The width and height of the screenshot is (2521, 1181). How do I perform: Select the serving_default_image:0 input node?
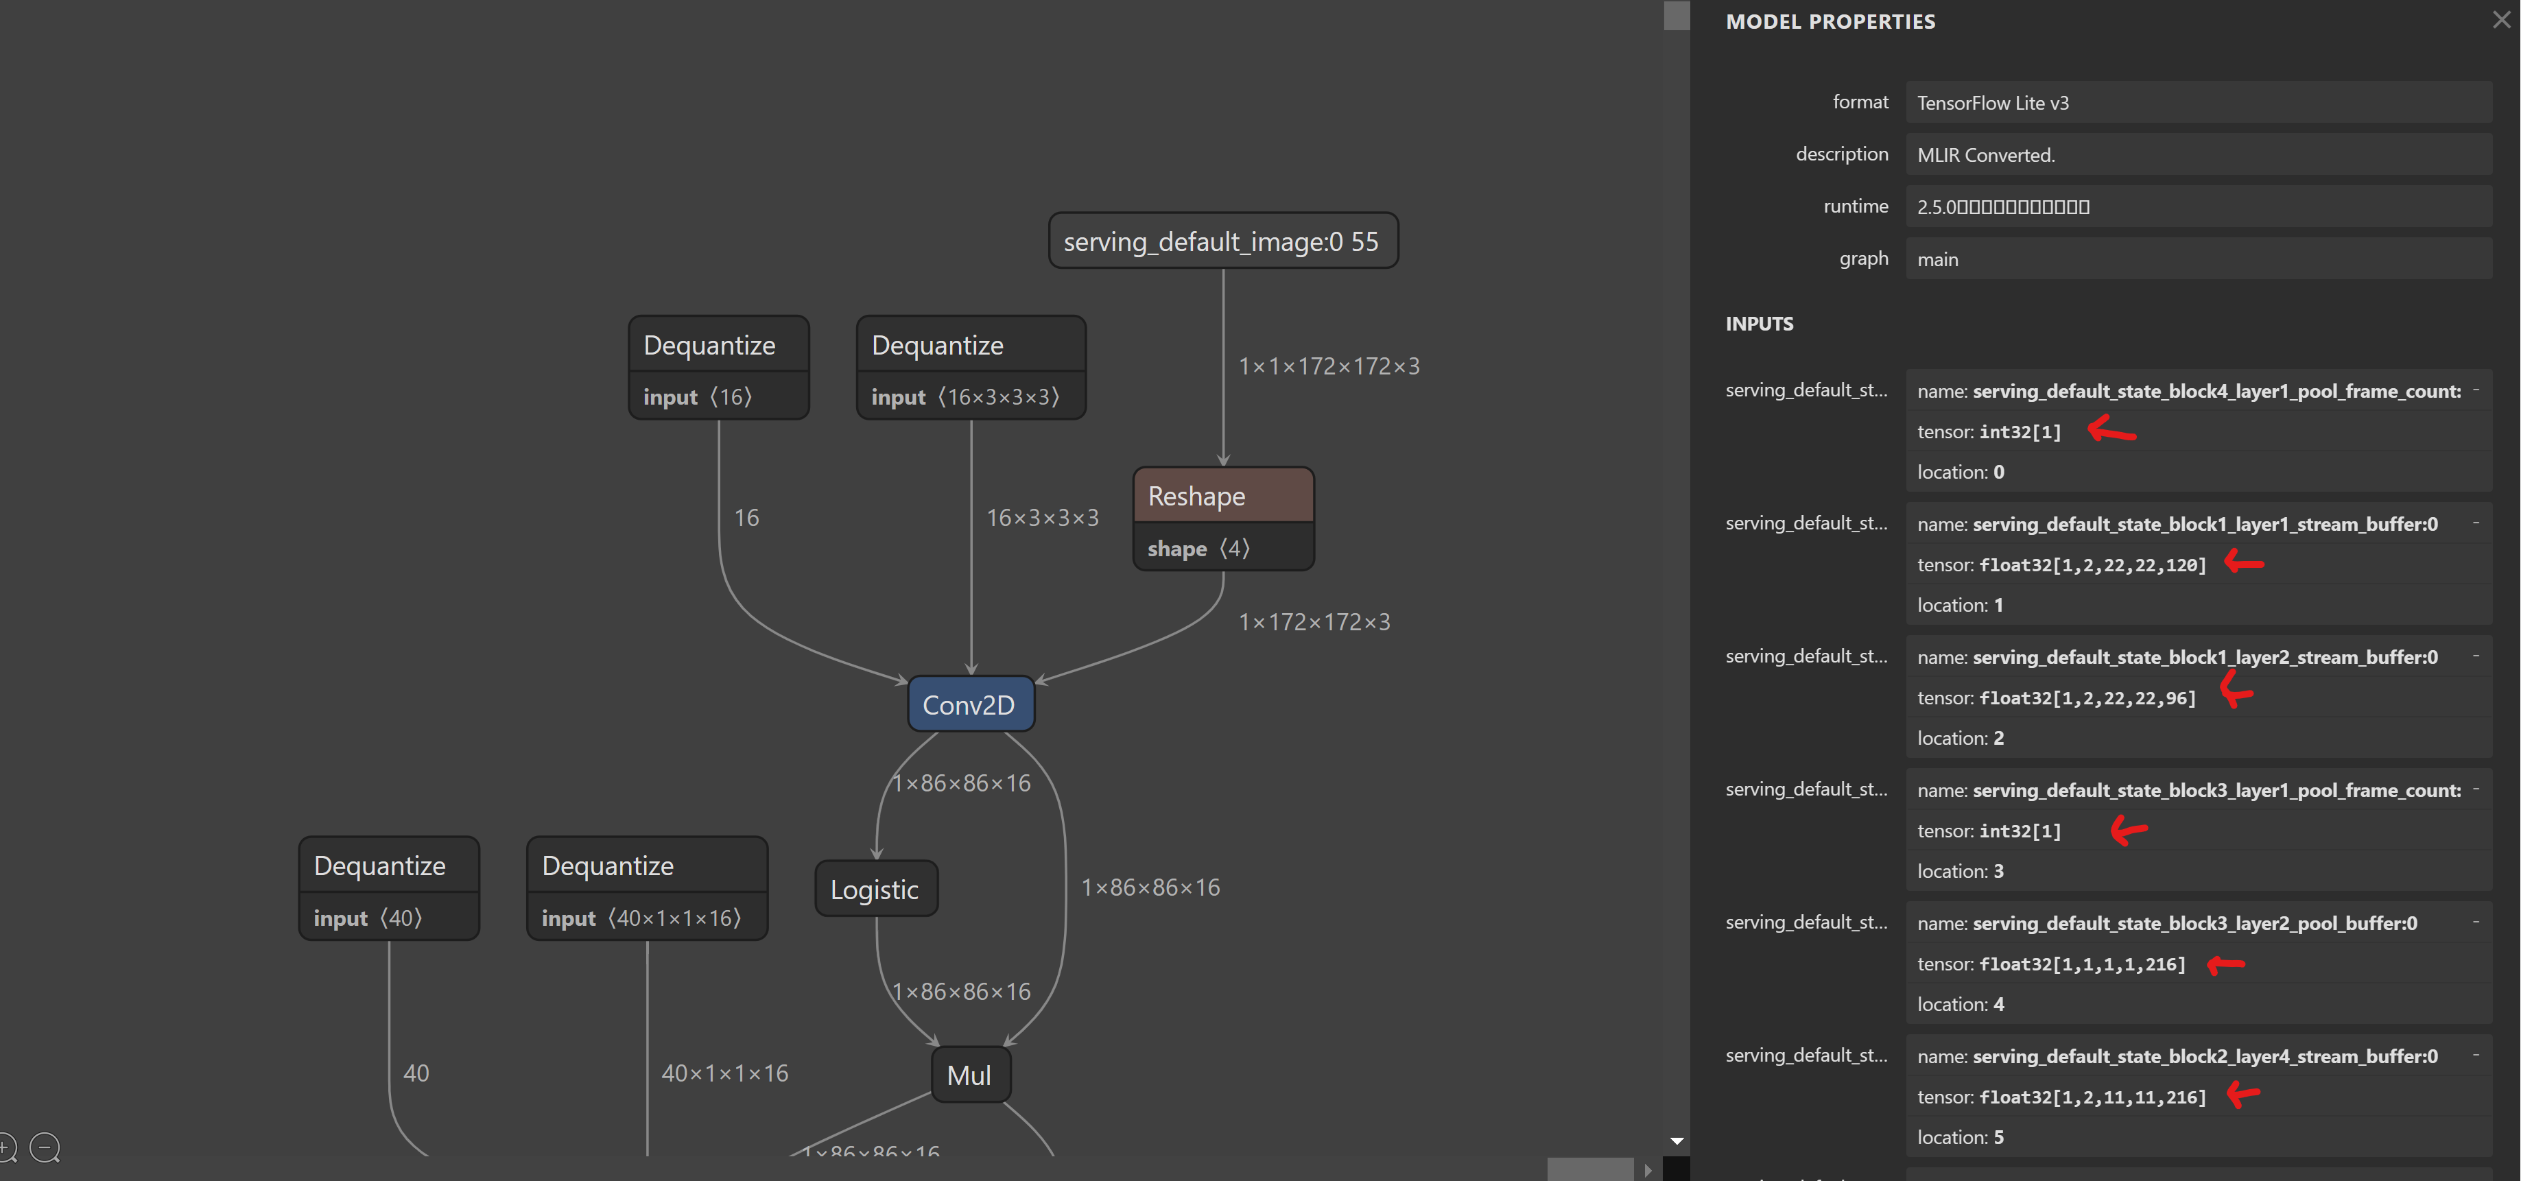[x=1222, y=240]
